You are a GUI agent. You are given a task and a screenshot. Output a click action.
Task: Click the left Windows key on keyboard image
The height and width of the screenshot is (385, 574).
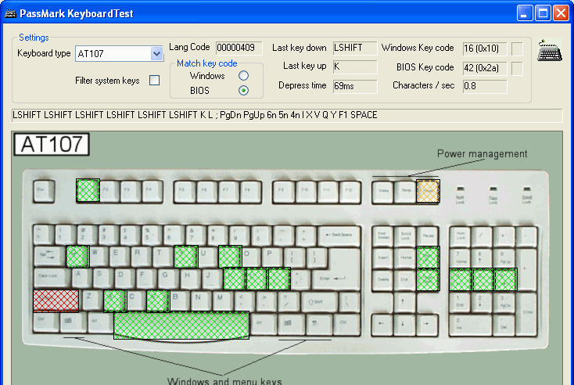pyautogui.click(x=72, y=322)
